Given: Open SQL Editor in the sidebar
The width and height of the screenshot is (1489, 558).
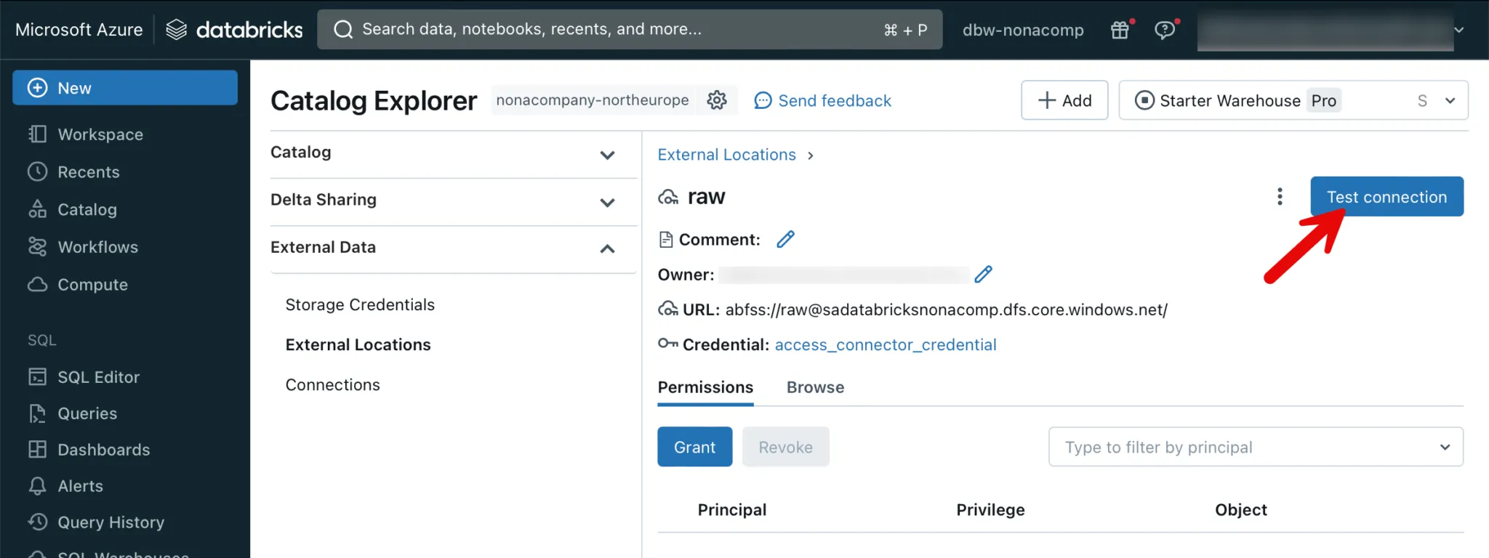Looking at the screenshot, I should tap(98, 377).
